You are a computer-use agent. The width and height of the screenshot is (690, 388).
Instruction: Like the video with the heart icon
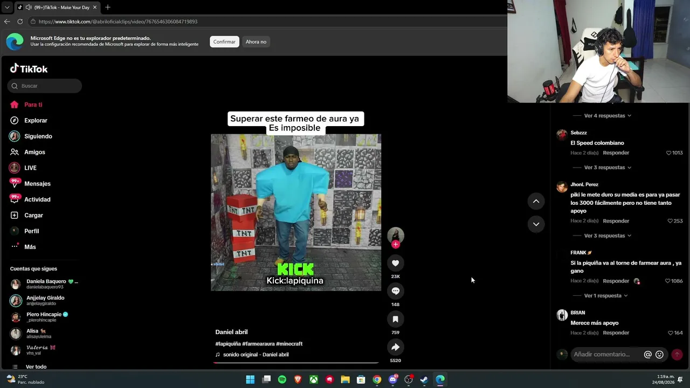395,263
